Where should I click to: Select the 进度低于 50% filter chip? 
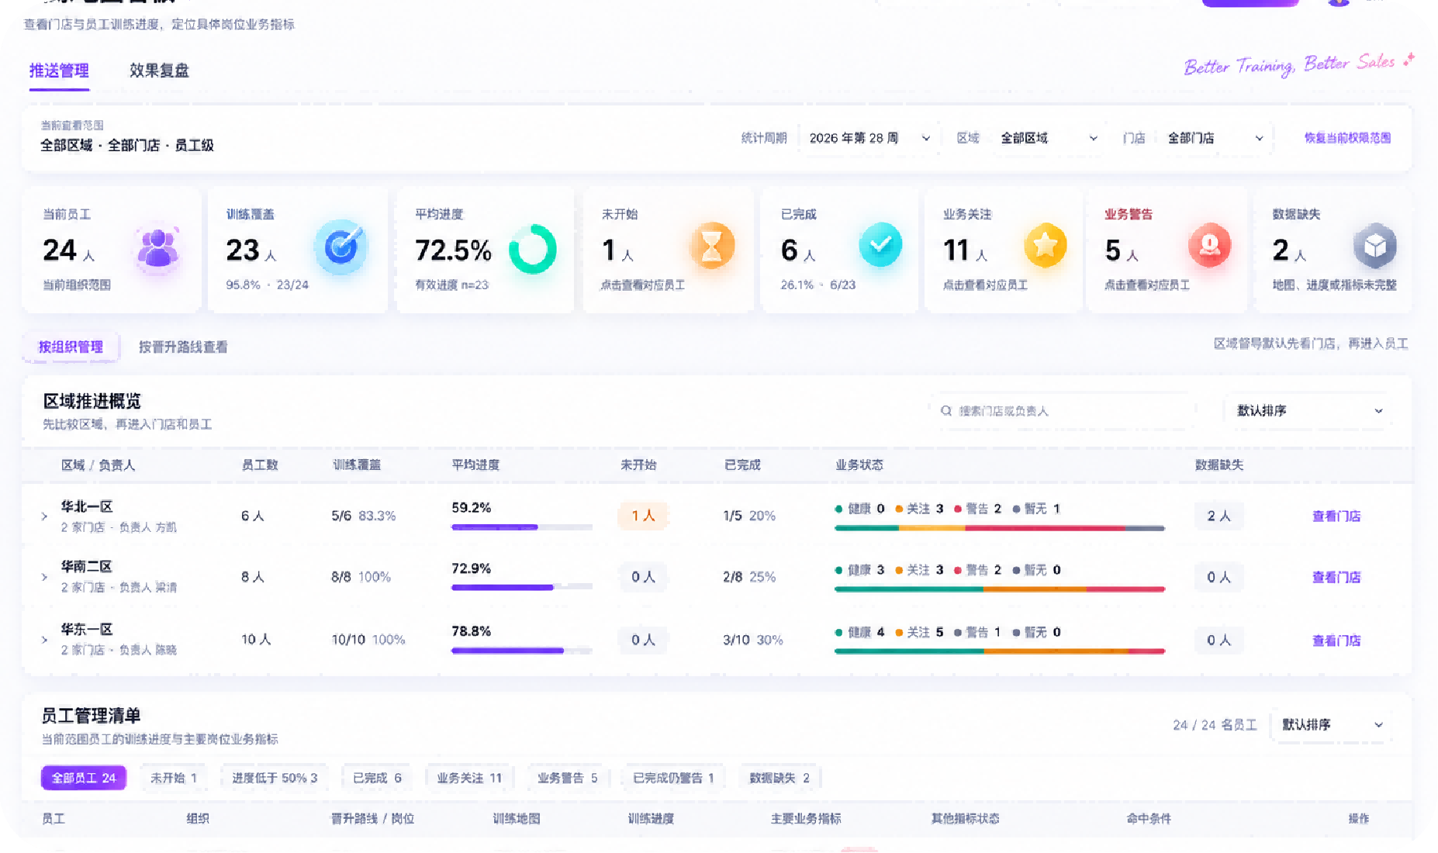click(275, 778)
